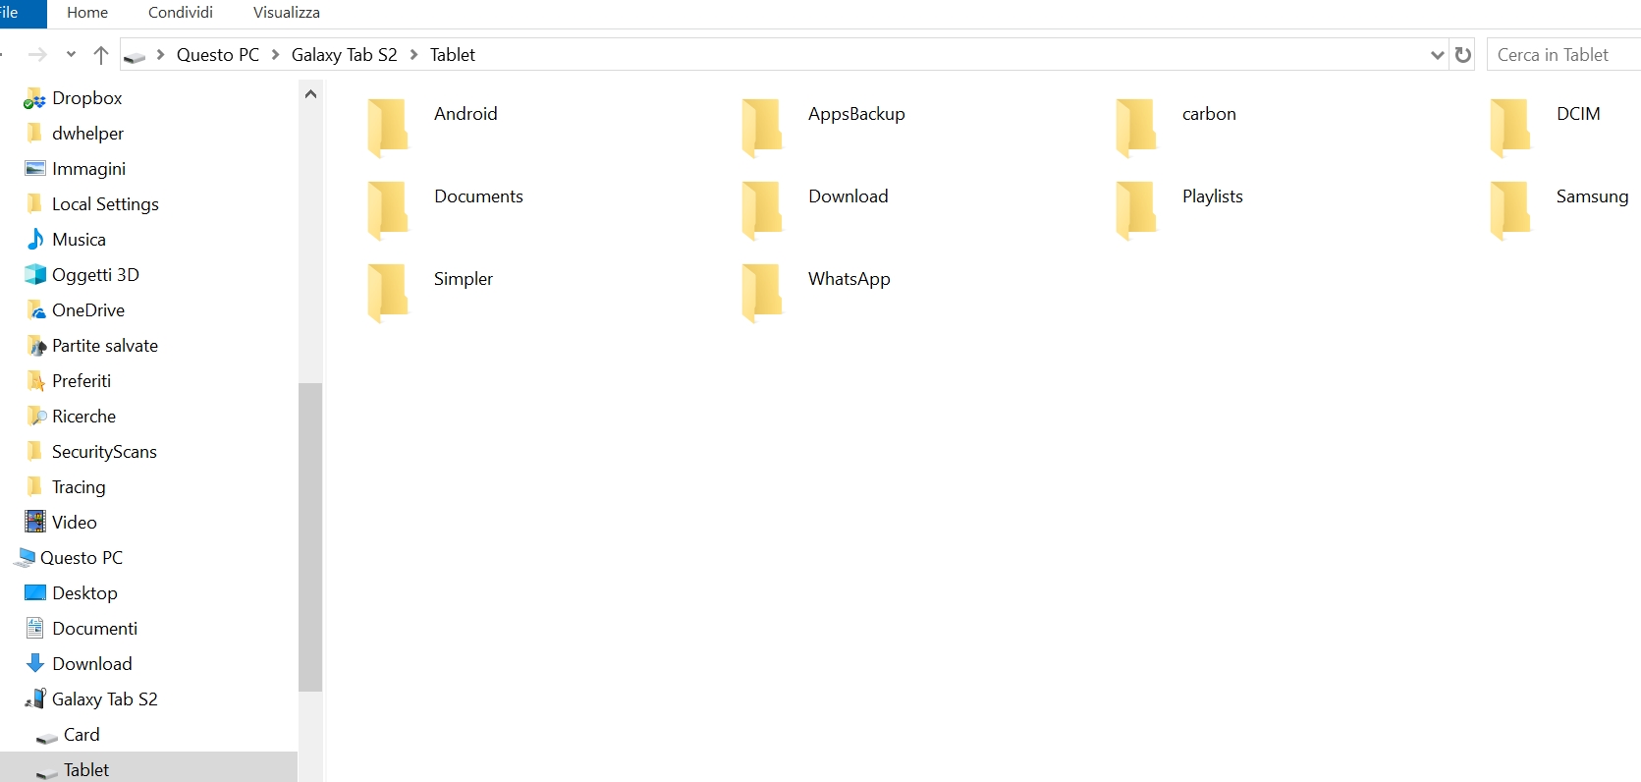Open the Documents folder icon

click(x=388, y=210)
